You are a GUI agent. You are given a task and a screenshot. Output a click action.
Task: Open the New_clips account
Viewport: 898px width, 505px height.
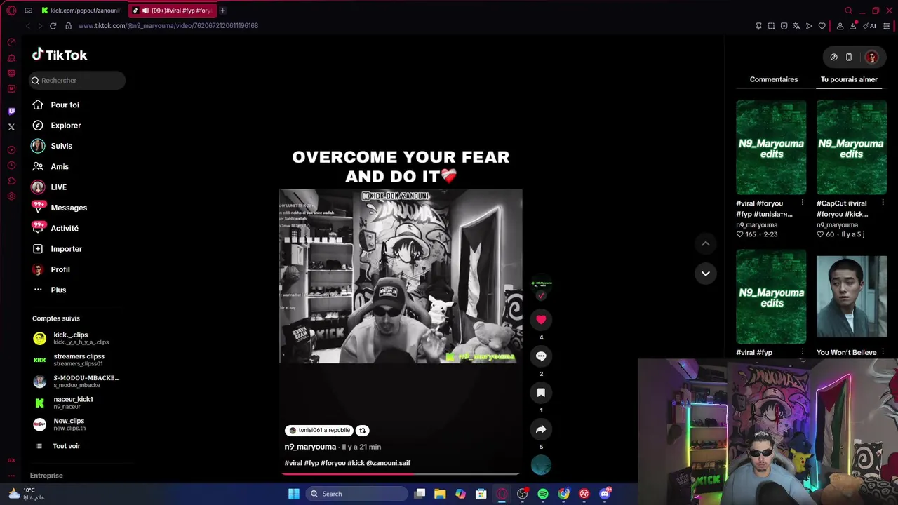tap(77, 424)
